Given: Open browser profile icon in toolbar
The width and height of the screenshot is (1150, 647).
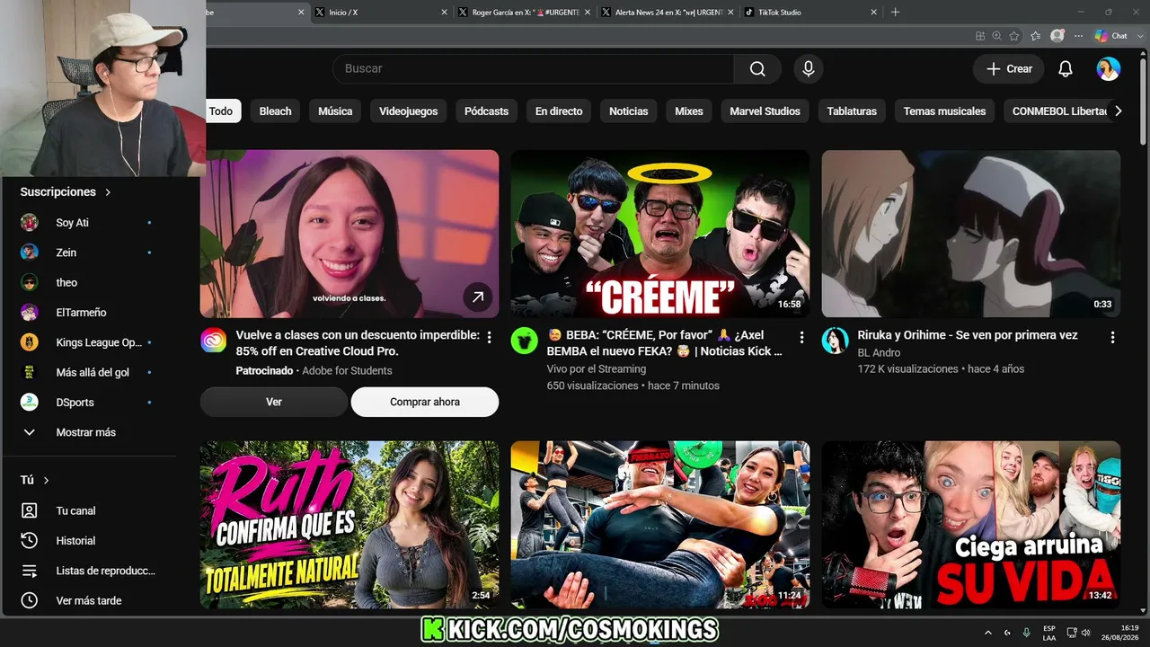Looking at the screenshot, I should click(1057, 36).
